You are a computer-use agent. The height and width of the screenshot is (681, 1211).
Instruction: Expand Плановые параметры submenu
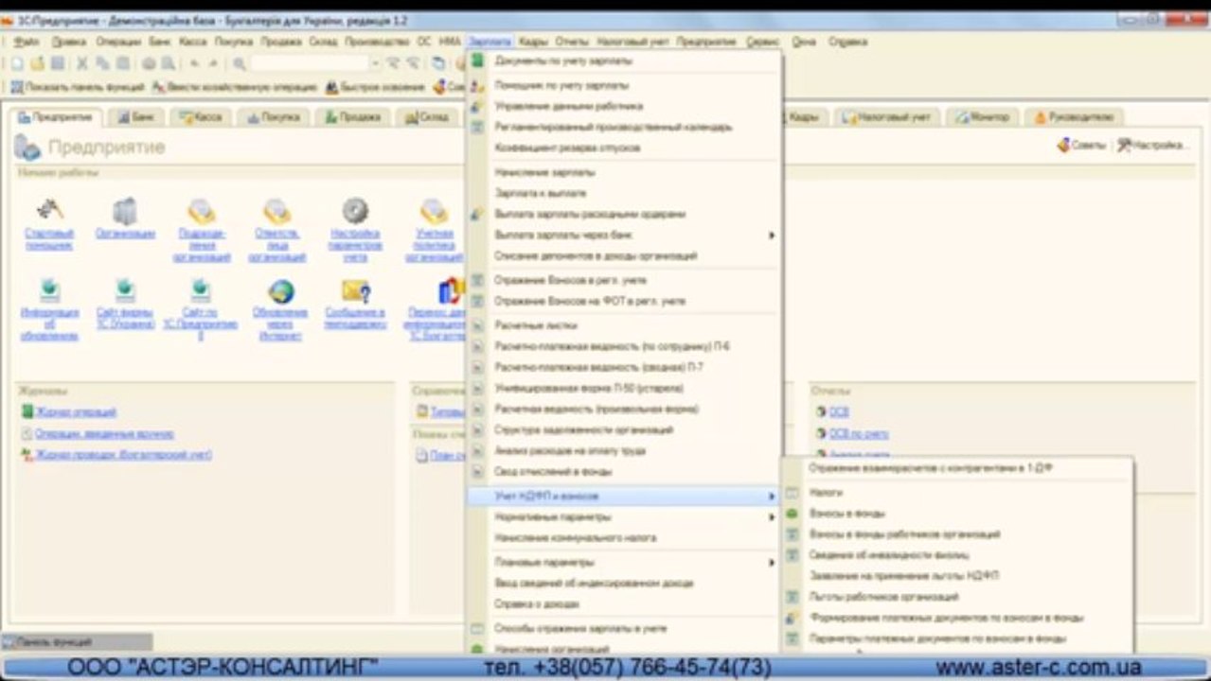point(625,562)
